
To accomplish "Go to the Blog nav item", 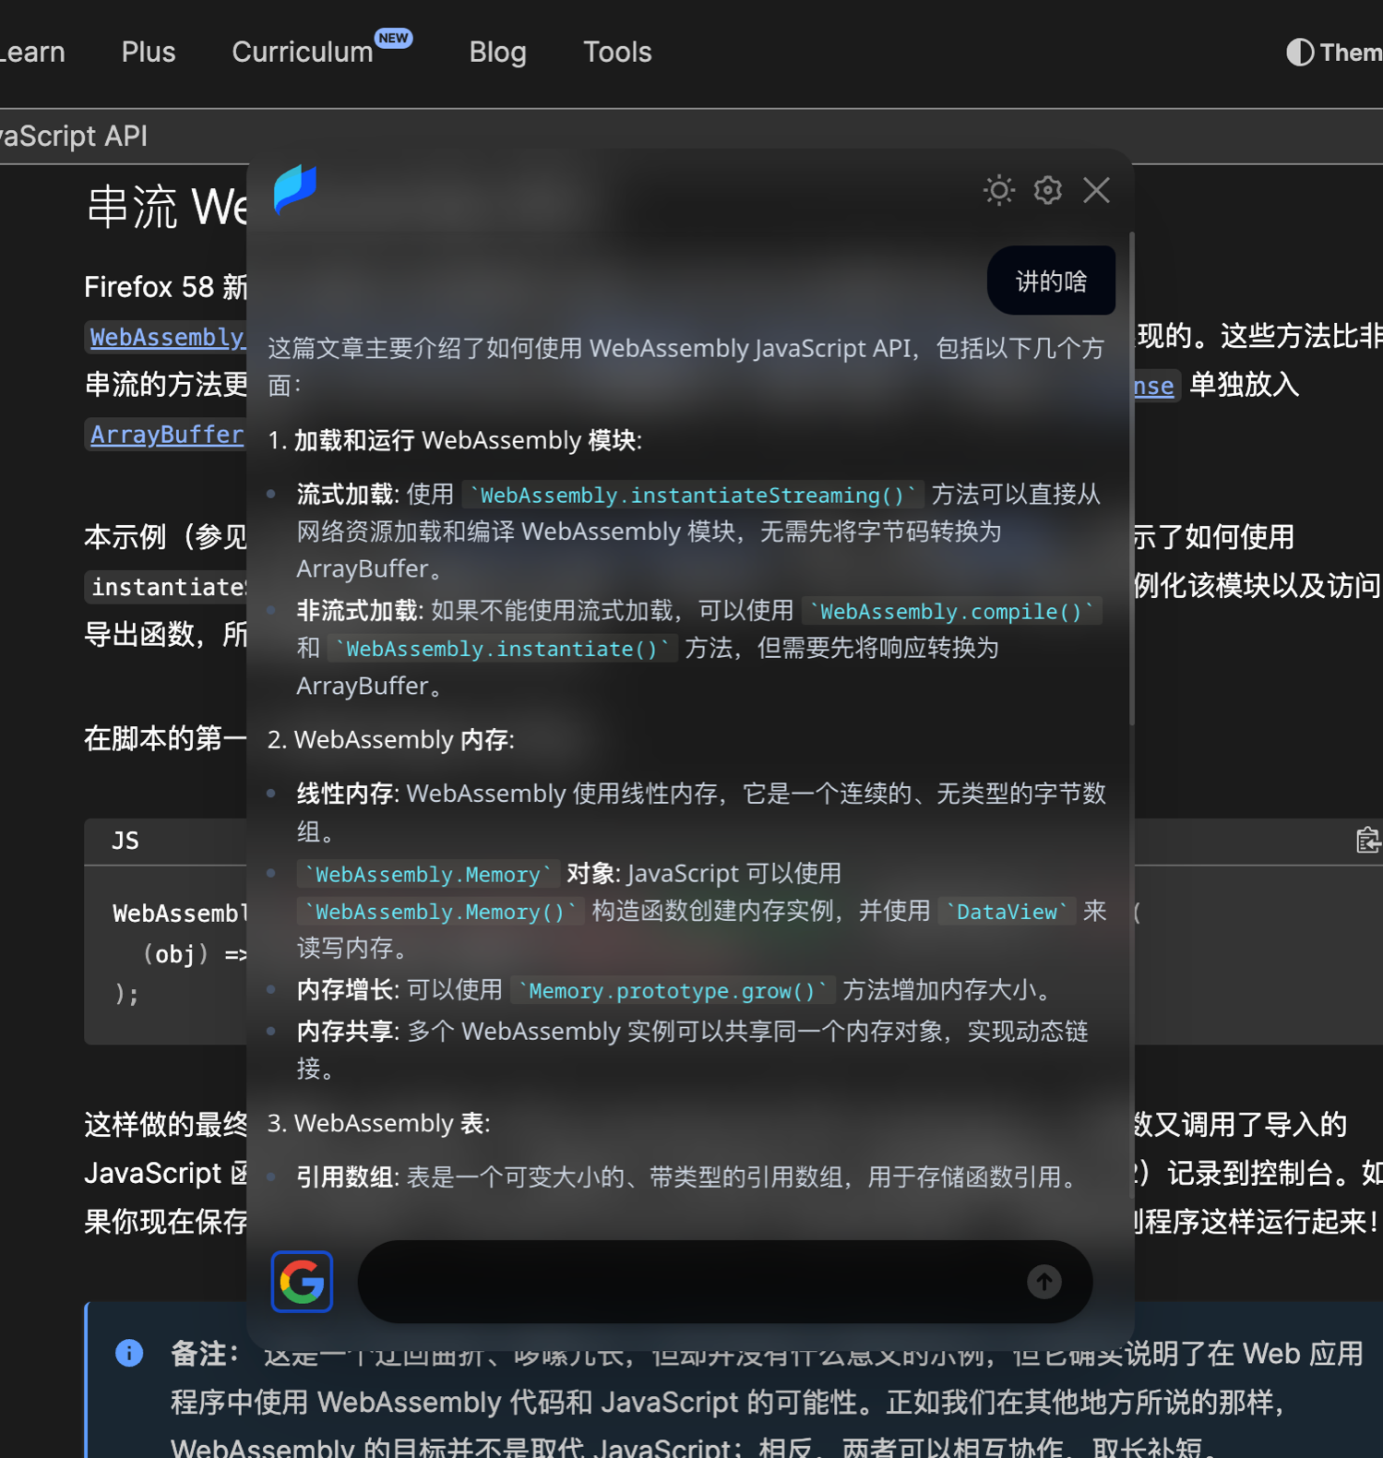I will point(497,53).
